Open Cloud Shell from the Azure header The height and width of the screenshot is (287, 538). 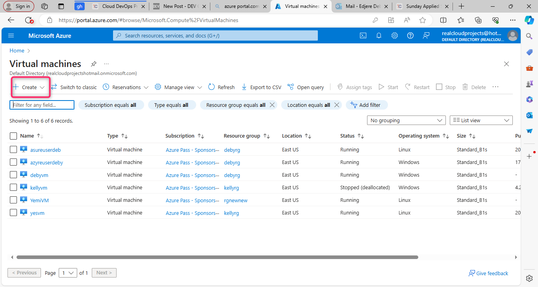(x=363, y=35)
